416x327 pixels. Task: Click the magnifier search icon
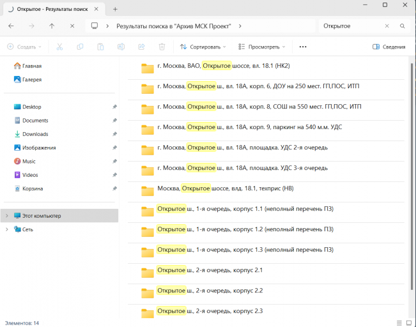(402, 26)
